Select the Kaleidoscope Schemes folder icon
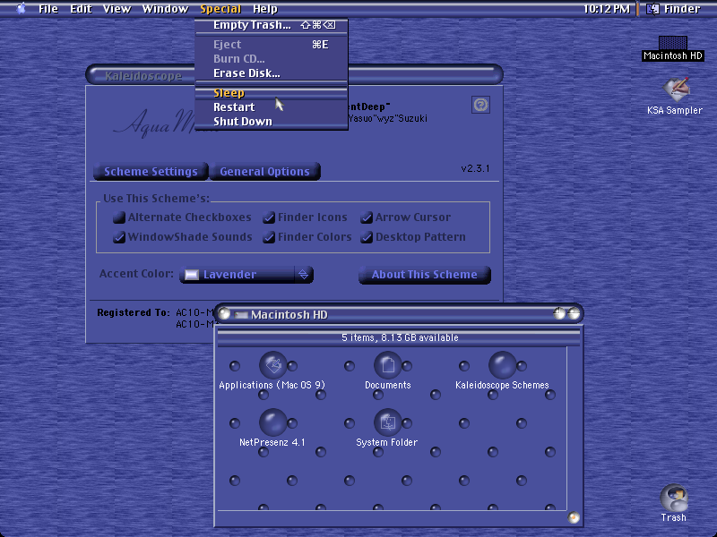 pyautogui.click(x=503, y=365)
